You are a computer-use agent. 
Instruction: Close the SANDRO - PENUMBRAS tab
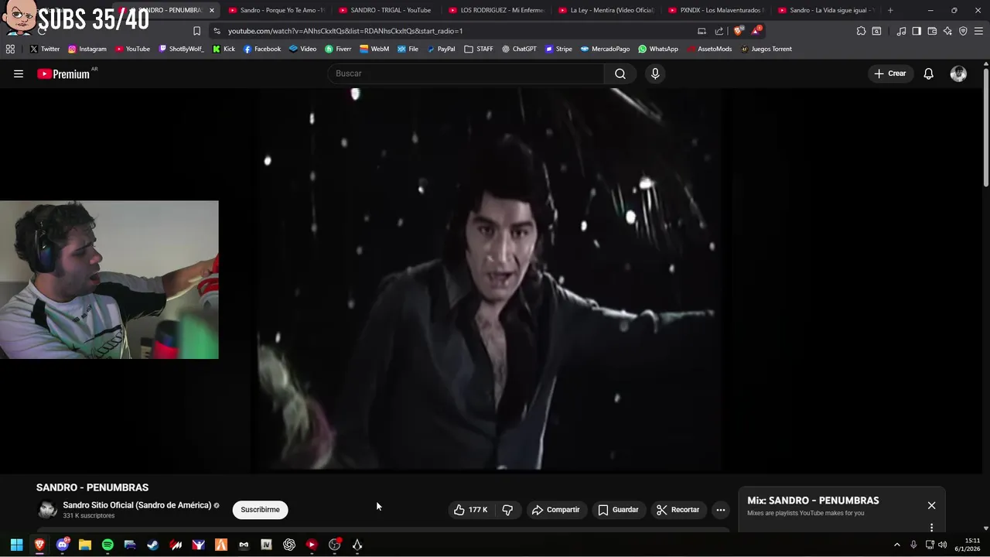click(212, 10)
